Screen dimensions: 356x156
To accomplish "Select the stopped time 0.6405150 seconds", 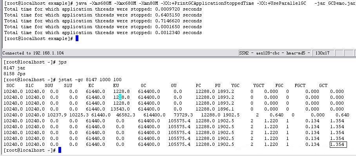I will [x=178, y=15].
